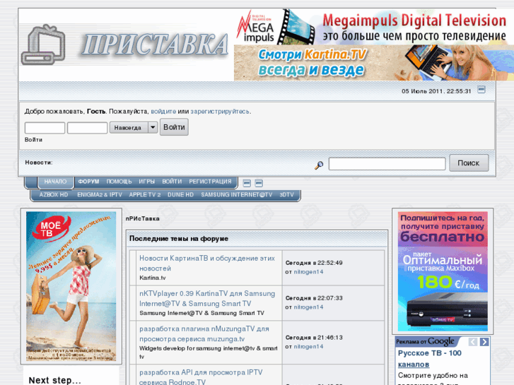Open the 'APPLE TV 2' submenu item

(x=145, y=195)
